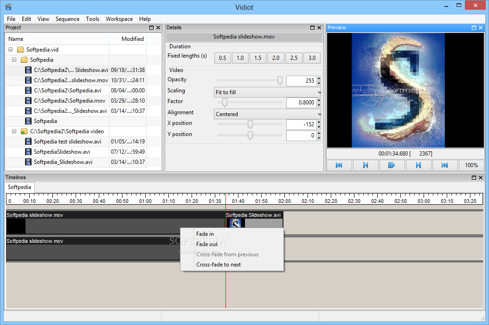The height and width of the screenshot is (325, 489).
Task: Click film icon of Slideshow.avi 09/18 file
Action: pyautogui.click(x=28, y=70)
